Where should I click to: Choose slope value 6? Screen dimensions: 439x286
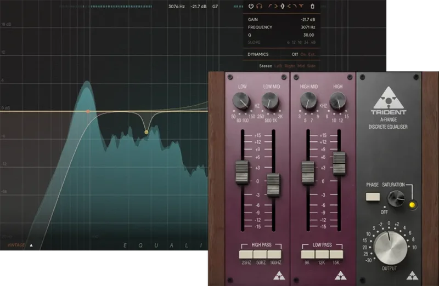(288, 42)
